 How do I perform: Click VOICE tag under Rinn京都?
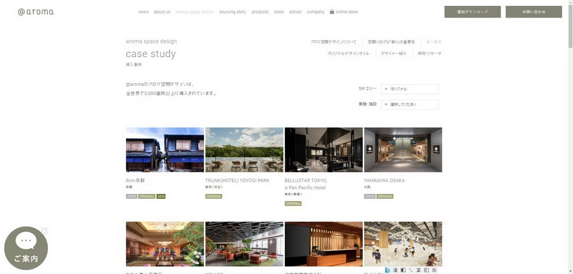point(132,196)
